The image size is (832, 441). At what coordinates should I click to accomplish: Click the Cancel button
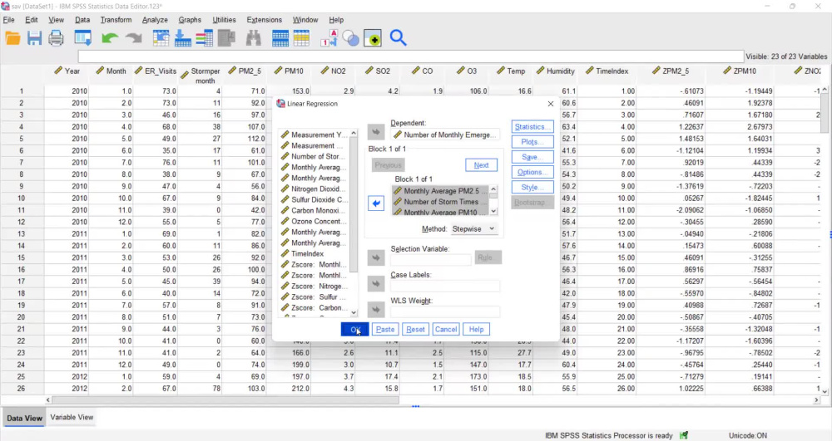tap(446, 329)
